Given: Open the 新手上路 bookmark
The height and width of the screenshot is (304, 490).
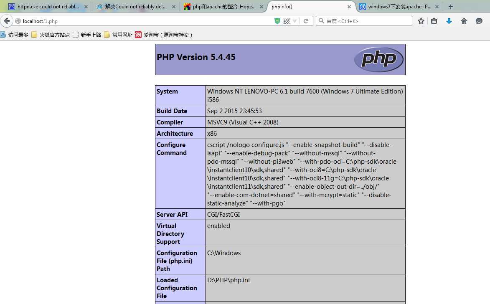Looking at the screenshot, I should (x=87, y=35).
